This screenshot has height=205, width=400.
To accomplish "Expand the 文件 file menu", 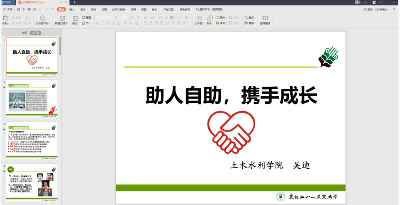I will (x=9, y=9).
